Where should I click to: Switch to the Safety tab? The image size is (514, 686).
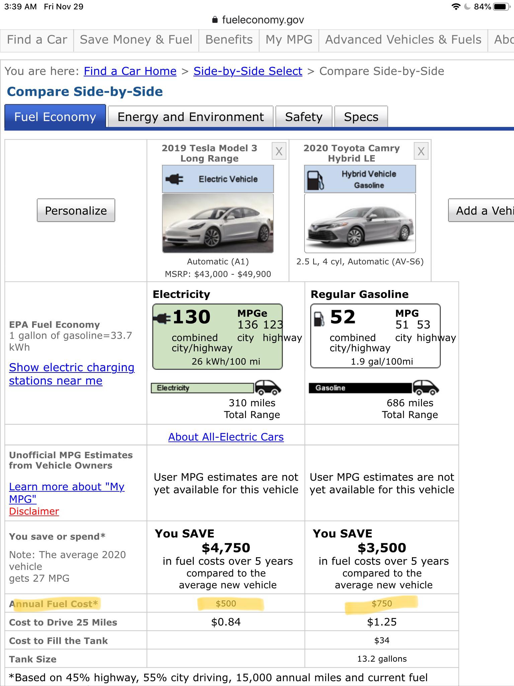304,117
